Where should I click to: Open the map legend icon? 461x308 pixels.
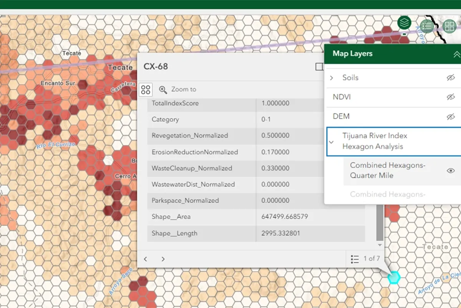point(426,26)
